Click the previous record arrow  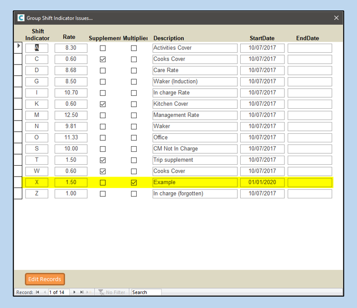pos(45,292)
